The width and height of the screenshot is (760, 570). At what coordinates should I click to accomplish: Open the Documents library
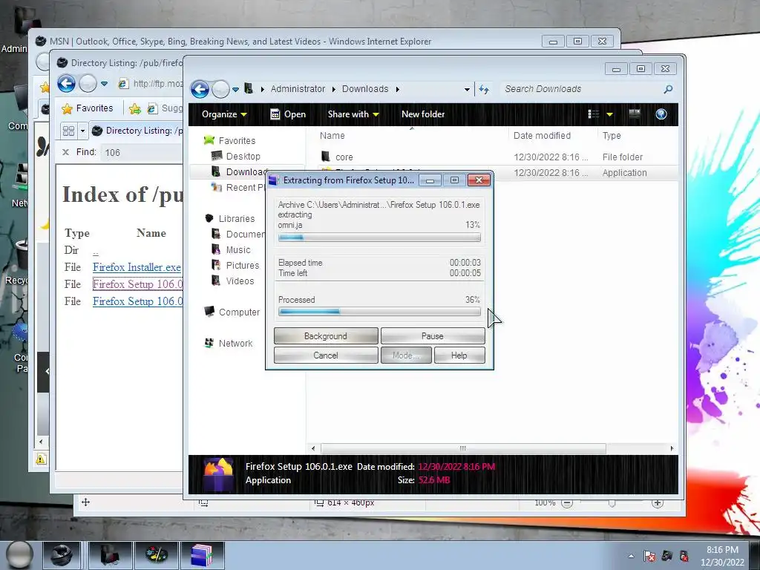[x=243, y=234]
